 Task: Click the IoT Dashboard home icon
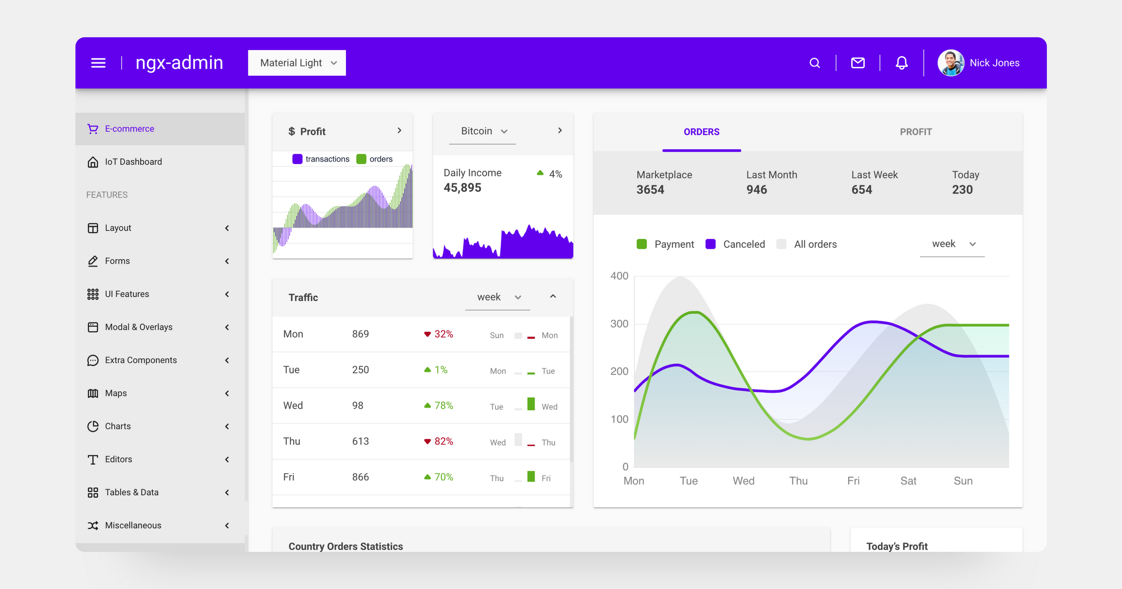pos(93,162)
